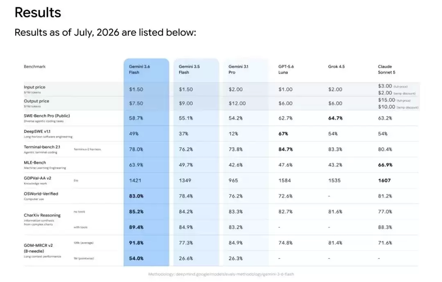Click the DeepSWE v1.1 benchmark label
Viewport: 442px width, 282px height.
pyautogui.click(x=37, y=131)
